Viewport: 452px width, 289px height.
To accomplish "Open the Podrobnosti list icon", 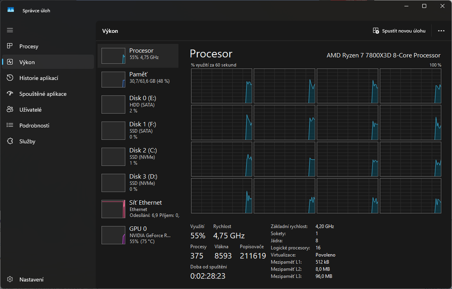I will click(10, 126).
